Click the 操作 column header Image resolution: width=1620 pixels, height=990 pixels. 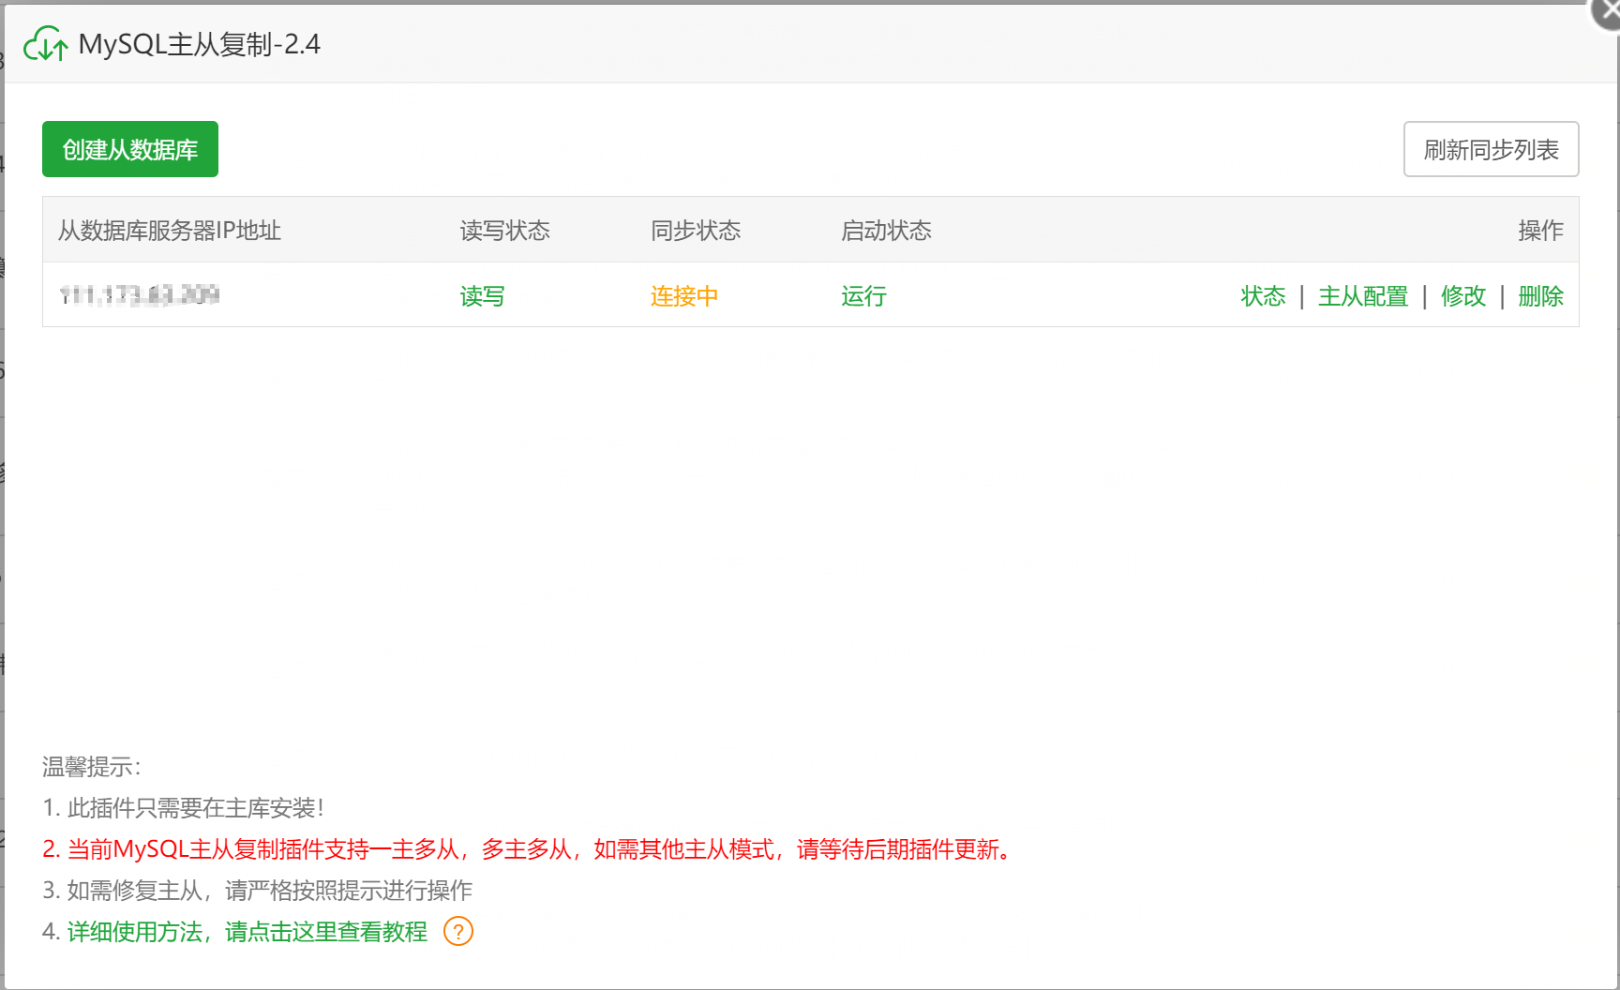(1540, 231)
